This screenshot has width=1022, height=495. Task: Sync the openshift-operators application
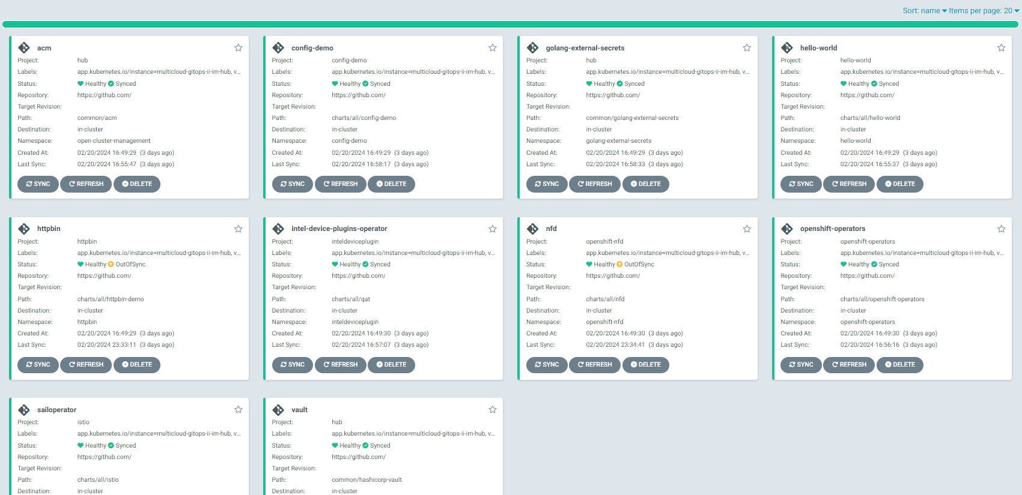coord(801,365)
